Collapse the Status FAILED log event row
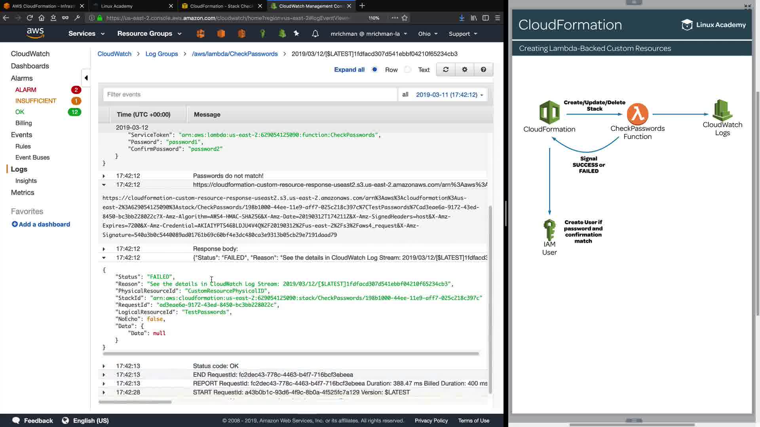Image resolution: width=760 pixels, height=427 pixels. coord(104,258)
